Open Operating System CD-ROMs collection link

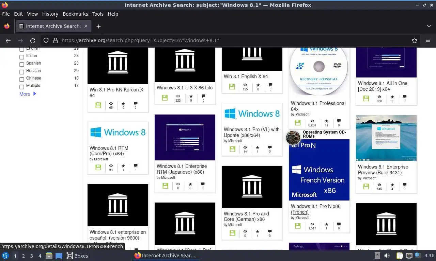pos(324,134)
